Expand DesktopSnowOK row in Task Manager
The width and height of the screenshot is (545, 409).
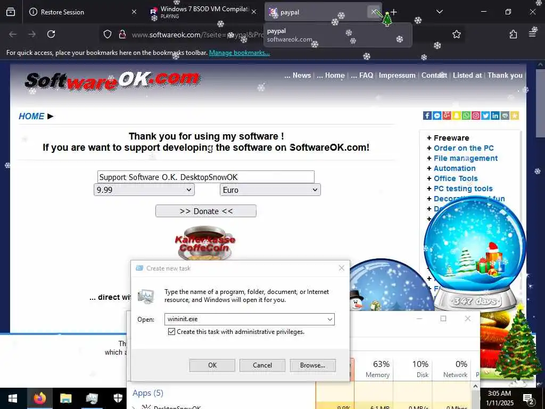134,407
